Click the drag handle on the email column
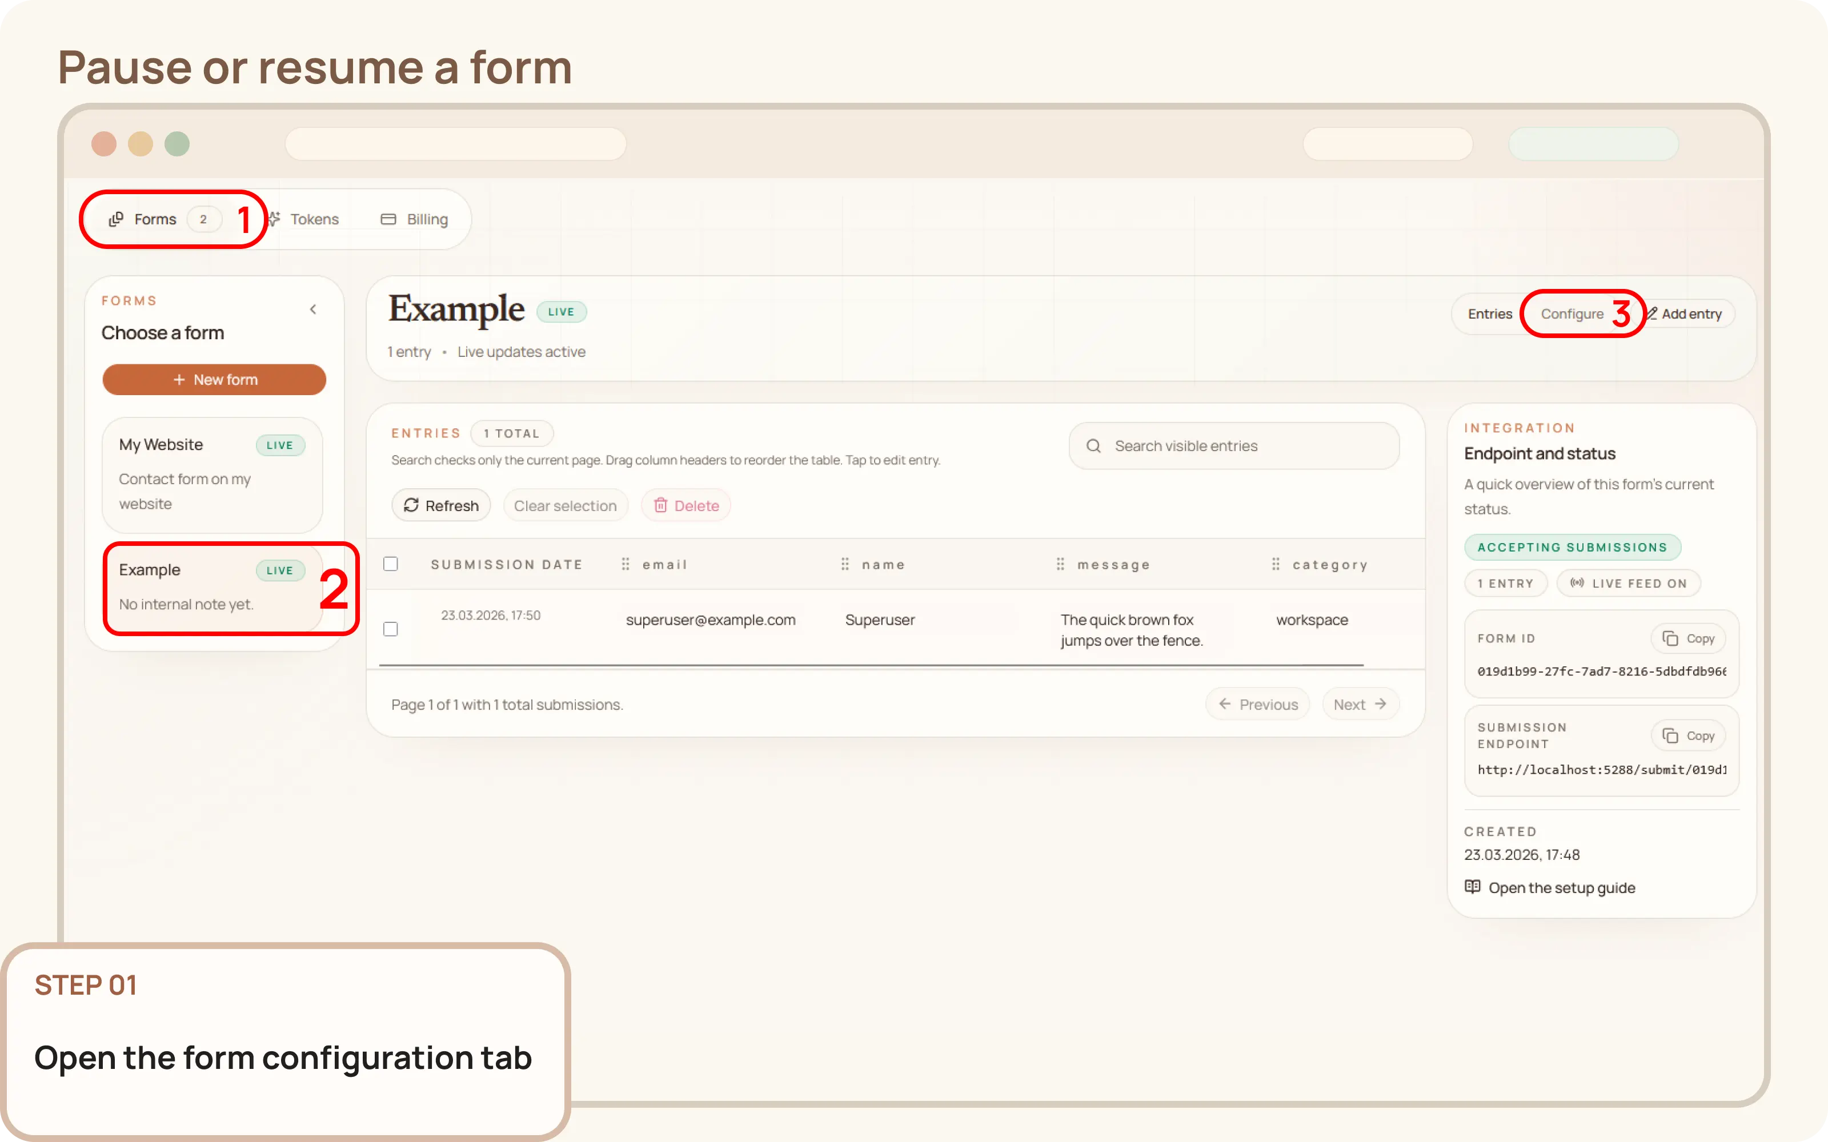The width and height of the screenshot is (1828, 1142). coord(625,564)
